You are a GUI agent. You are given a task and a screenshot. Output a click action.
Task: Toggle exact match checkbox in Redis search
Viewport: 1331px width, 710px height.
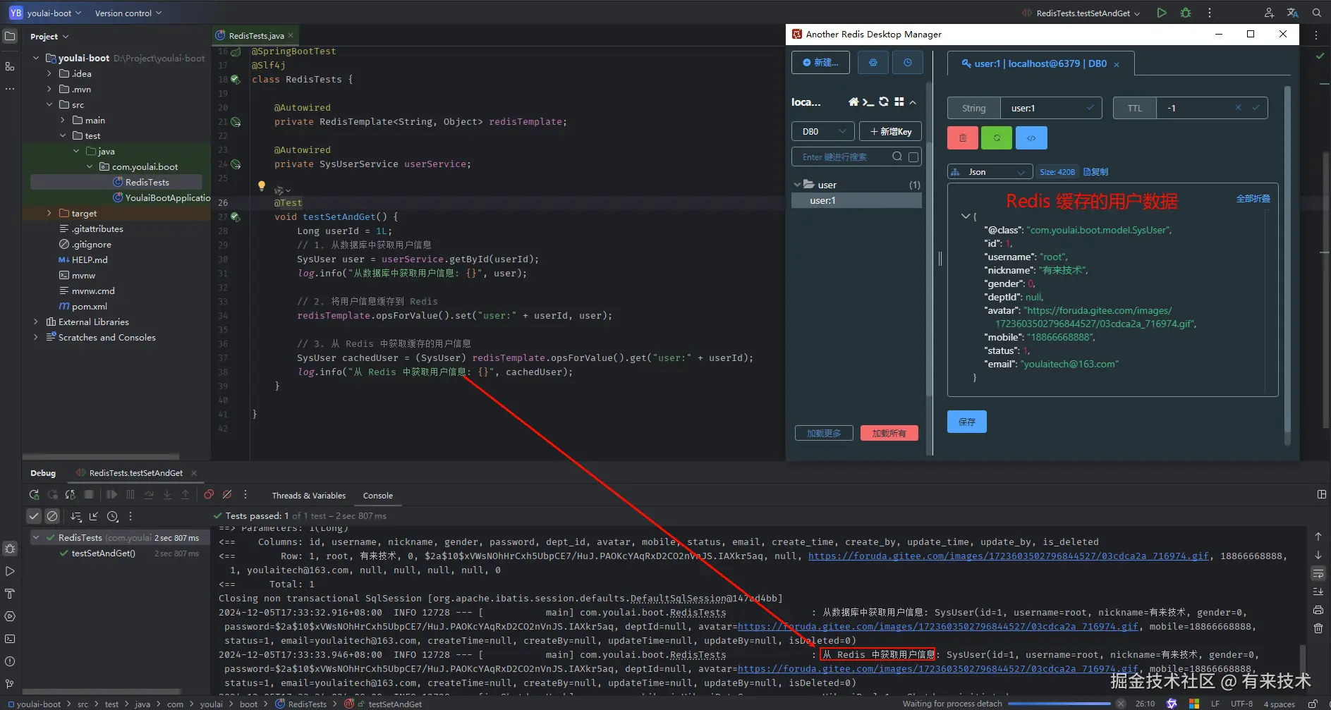coord(914,157)
